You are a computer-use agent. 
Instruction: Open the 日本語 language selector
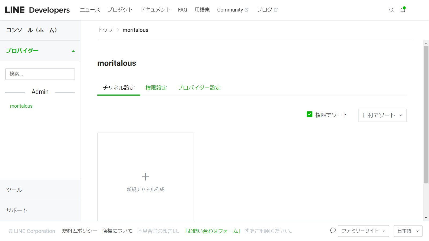point(408,231)
